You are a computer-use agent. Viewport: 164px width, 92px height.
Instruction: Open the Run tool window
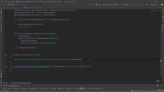coord(11,89)
